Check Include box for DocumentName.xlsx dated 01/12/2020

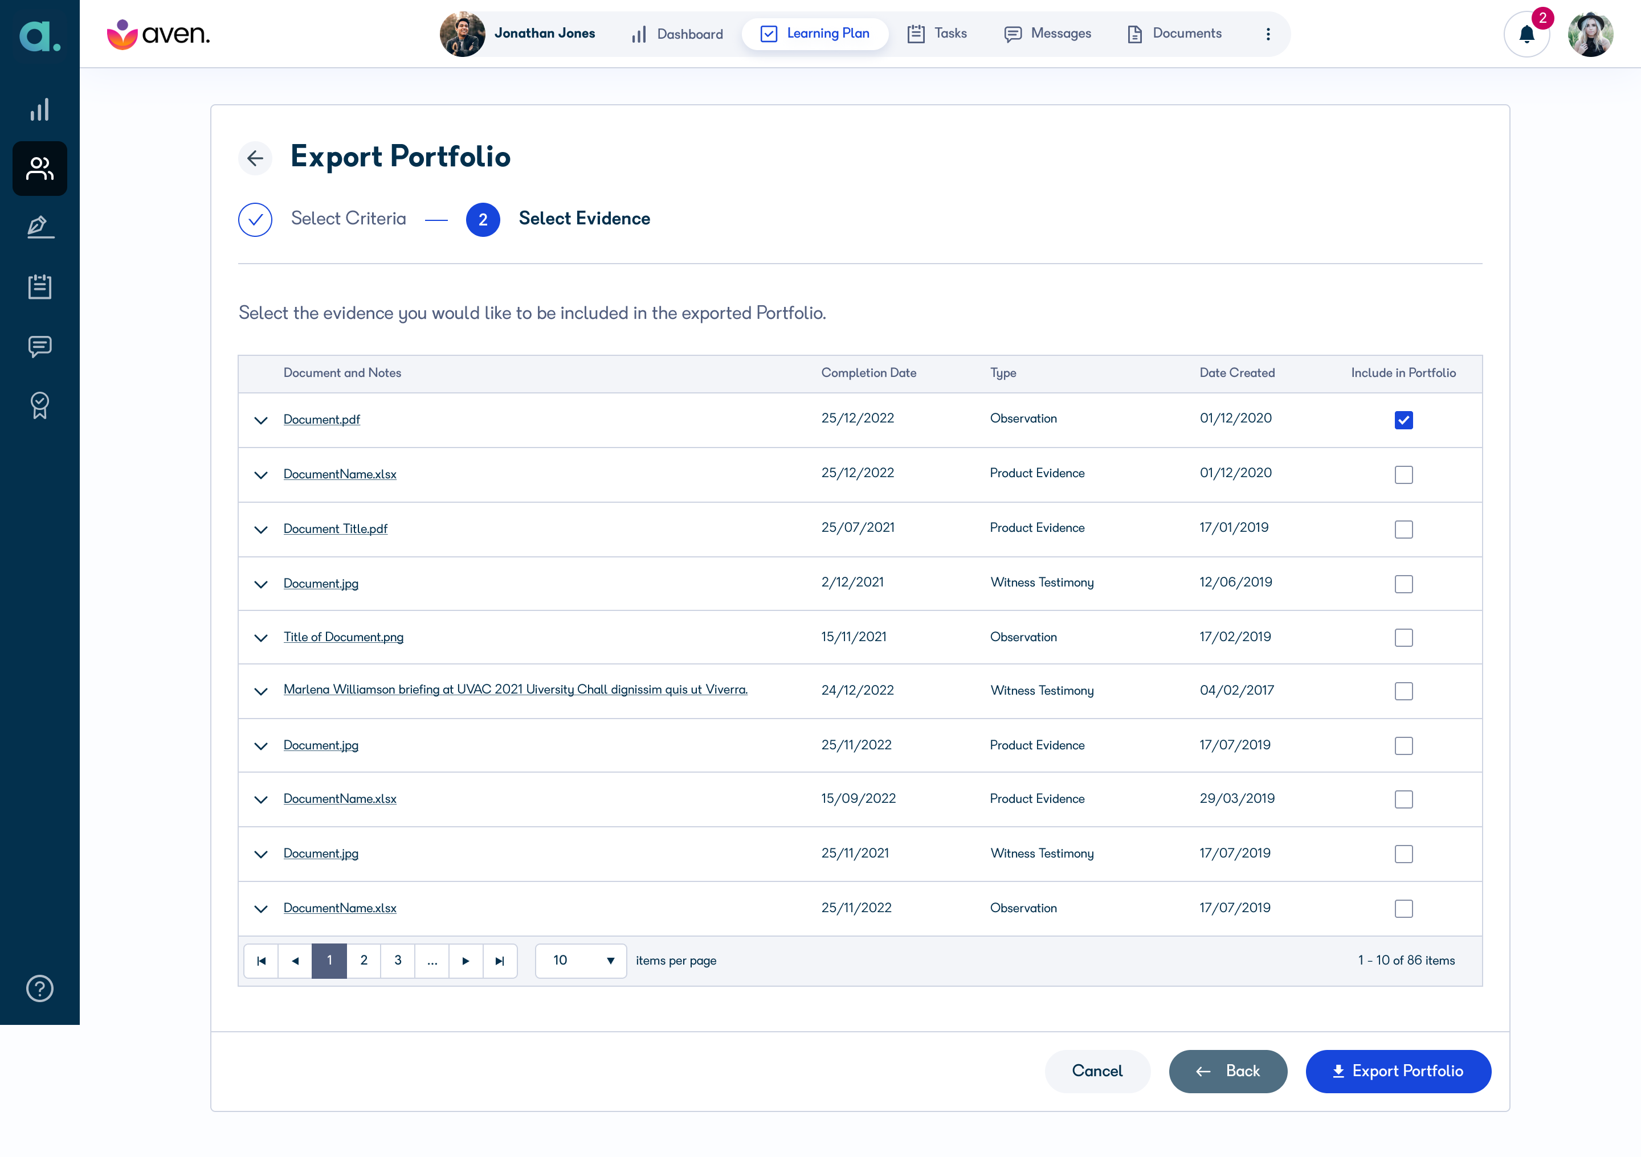[x=1404, y=475]
